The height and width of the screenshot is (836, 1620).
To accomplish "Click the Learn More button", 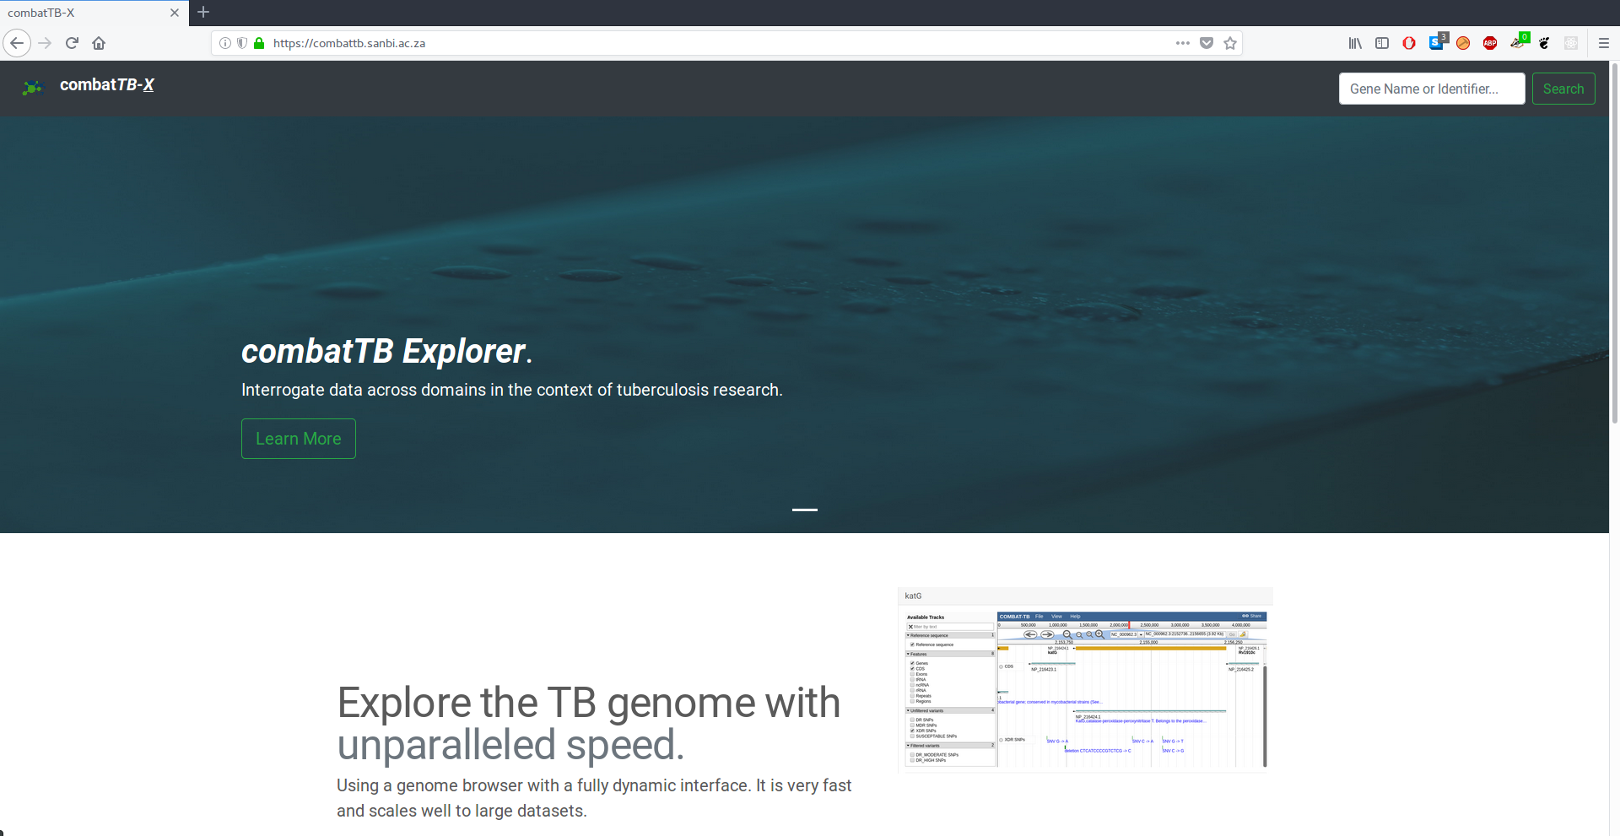I will tap(299, 439).
